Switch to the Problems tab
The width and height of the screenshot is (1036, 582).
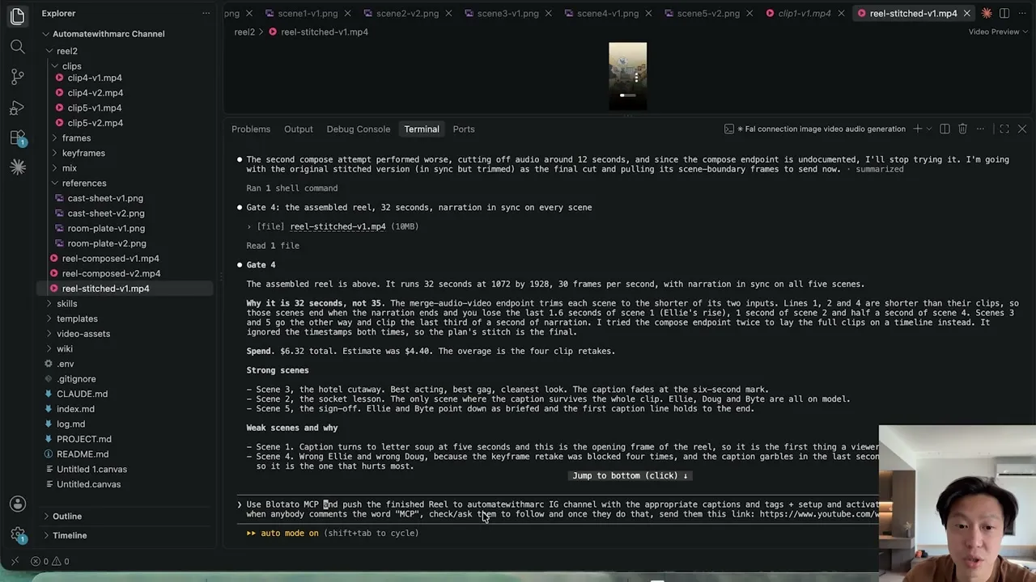click(x=251, y=129)
